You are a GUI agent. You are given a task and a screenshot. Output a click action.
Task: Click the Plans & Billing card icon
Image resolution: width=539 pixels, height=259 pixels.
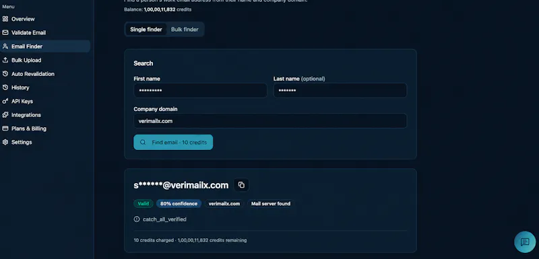tap(5, 128)
